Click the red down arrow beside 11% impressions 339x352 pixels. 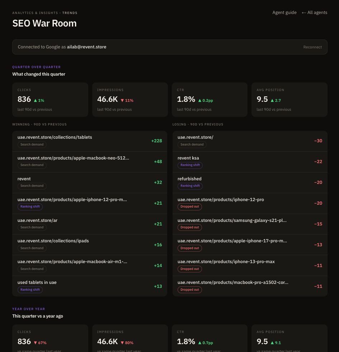point(122,100)
